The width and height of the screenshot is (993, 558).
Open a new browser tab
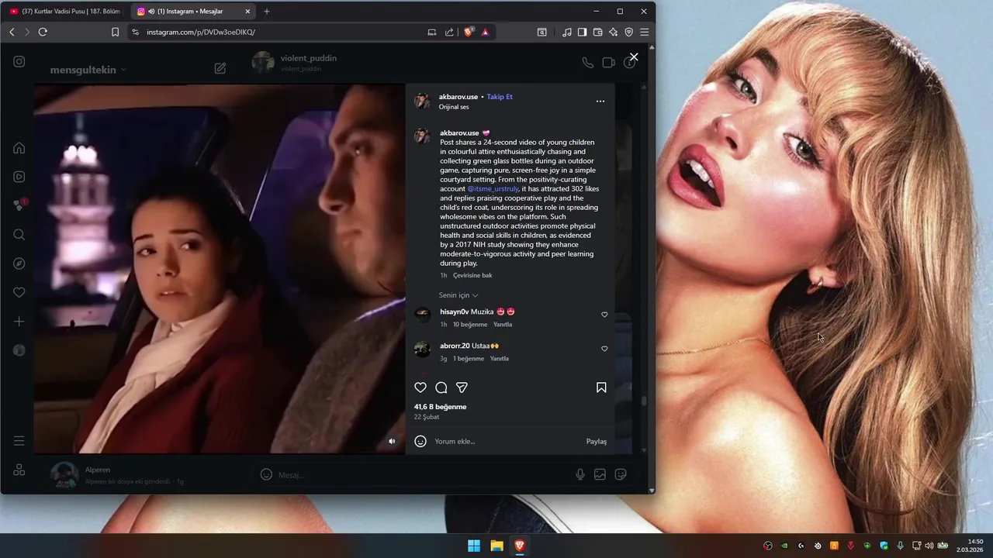[x=267, y=12]
